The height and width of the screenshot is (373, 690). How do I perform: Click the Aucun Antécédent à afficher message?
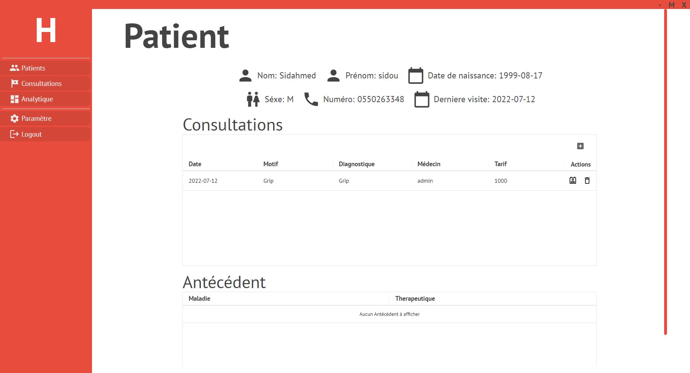coord(390,314)
